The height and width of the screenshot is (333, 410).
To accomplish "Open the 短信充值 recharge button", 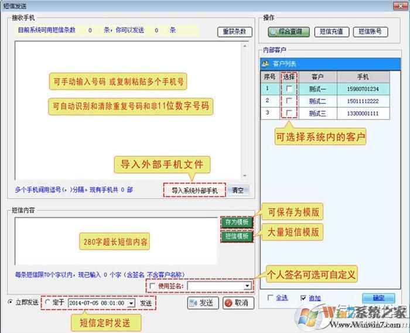I will (x=332, y=32).
